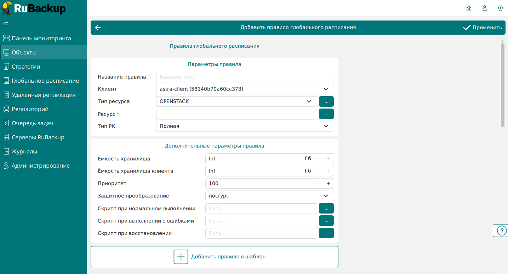The image size is (508, 274).
Task: Open the user profile icon at top right
Action: (x=485, y=8)
